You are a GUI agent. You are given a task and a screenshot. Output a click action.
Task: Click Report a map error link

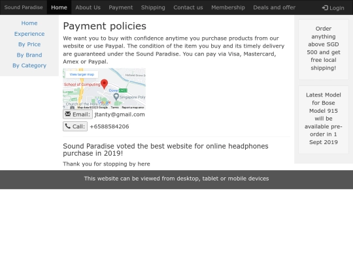(133, 108)
